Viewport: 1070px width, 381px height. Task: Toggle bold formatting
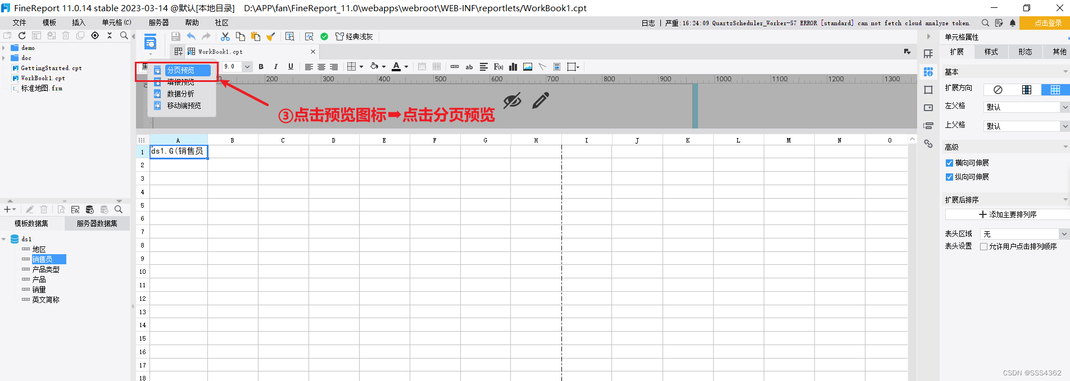pos(261,67)
